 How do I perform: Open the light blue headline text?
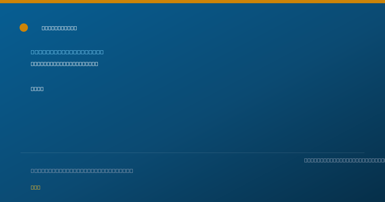point(67,52)
